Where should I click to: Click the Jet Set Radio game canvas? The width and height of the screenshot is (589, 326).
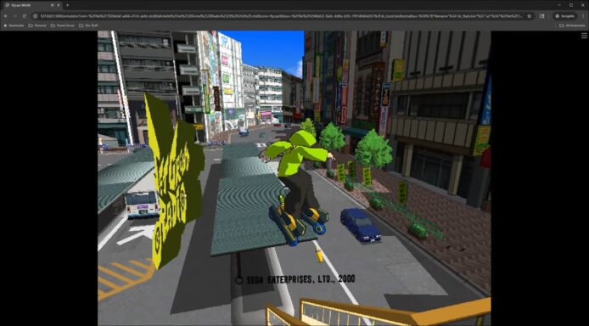[x=294, y=178]
